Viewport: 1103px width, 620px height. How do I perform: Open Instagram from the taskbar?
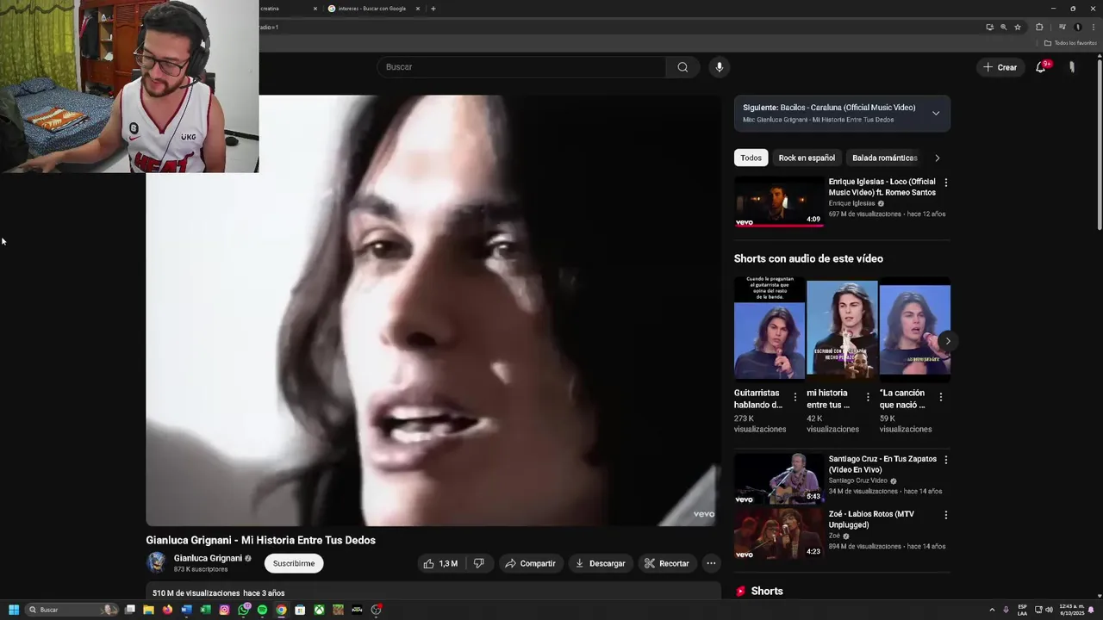[224, 610]
